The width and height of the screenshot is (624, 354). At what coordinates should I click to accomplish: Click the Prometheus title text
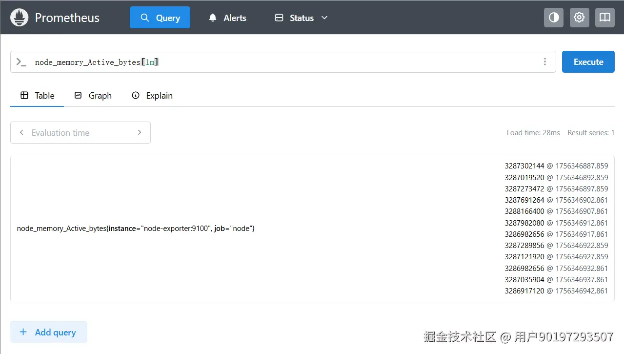tap(67, 18)
